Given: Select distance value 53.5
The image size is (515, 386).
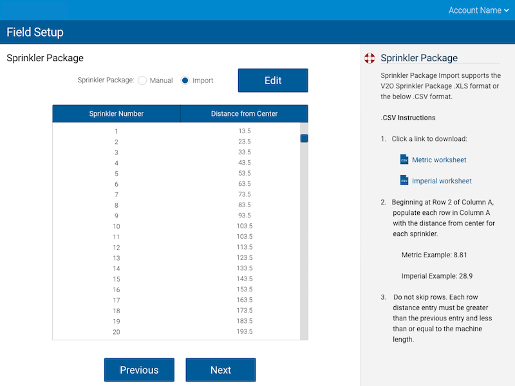Looking at the screenshot, I should 245,173.
